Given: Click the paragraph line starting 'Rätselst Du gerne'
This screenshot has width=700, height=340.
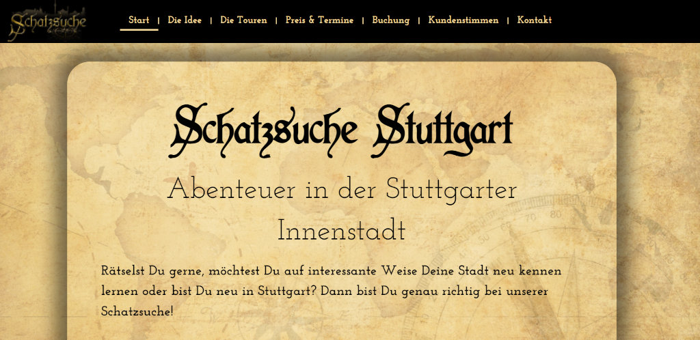Looking at the screenshot, I should (x=332, y=271).
